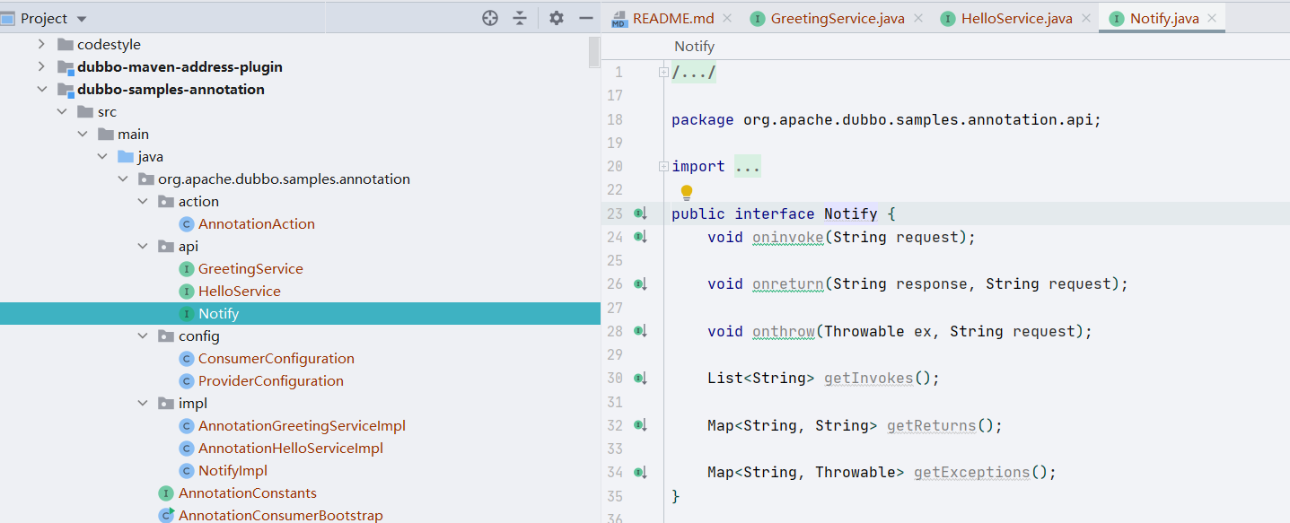Screen dimensions: 1290x523
Task: Select ProviderConfiguration in the project tree
Action: point(270,381)
